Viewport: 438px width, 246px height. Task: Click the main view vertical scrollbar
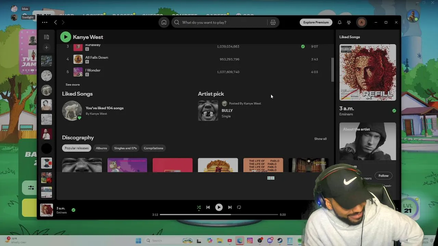click(x=332, y=70)
